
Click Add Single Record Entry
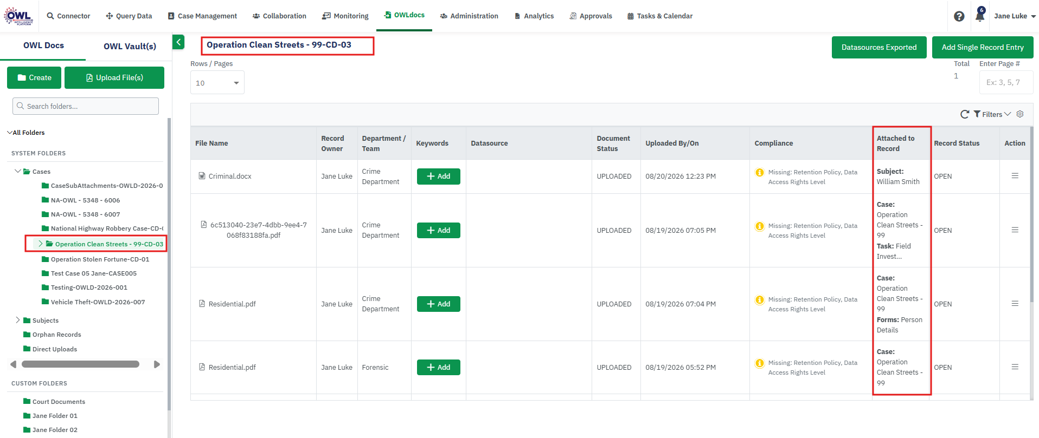[x=983, y=47]
